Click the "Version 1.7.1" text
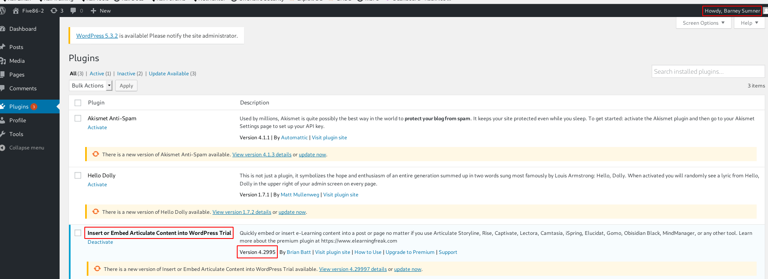 click(255, 195)
